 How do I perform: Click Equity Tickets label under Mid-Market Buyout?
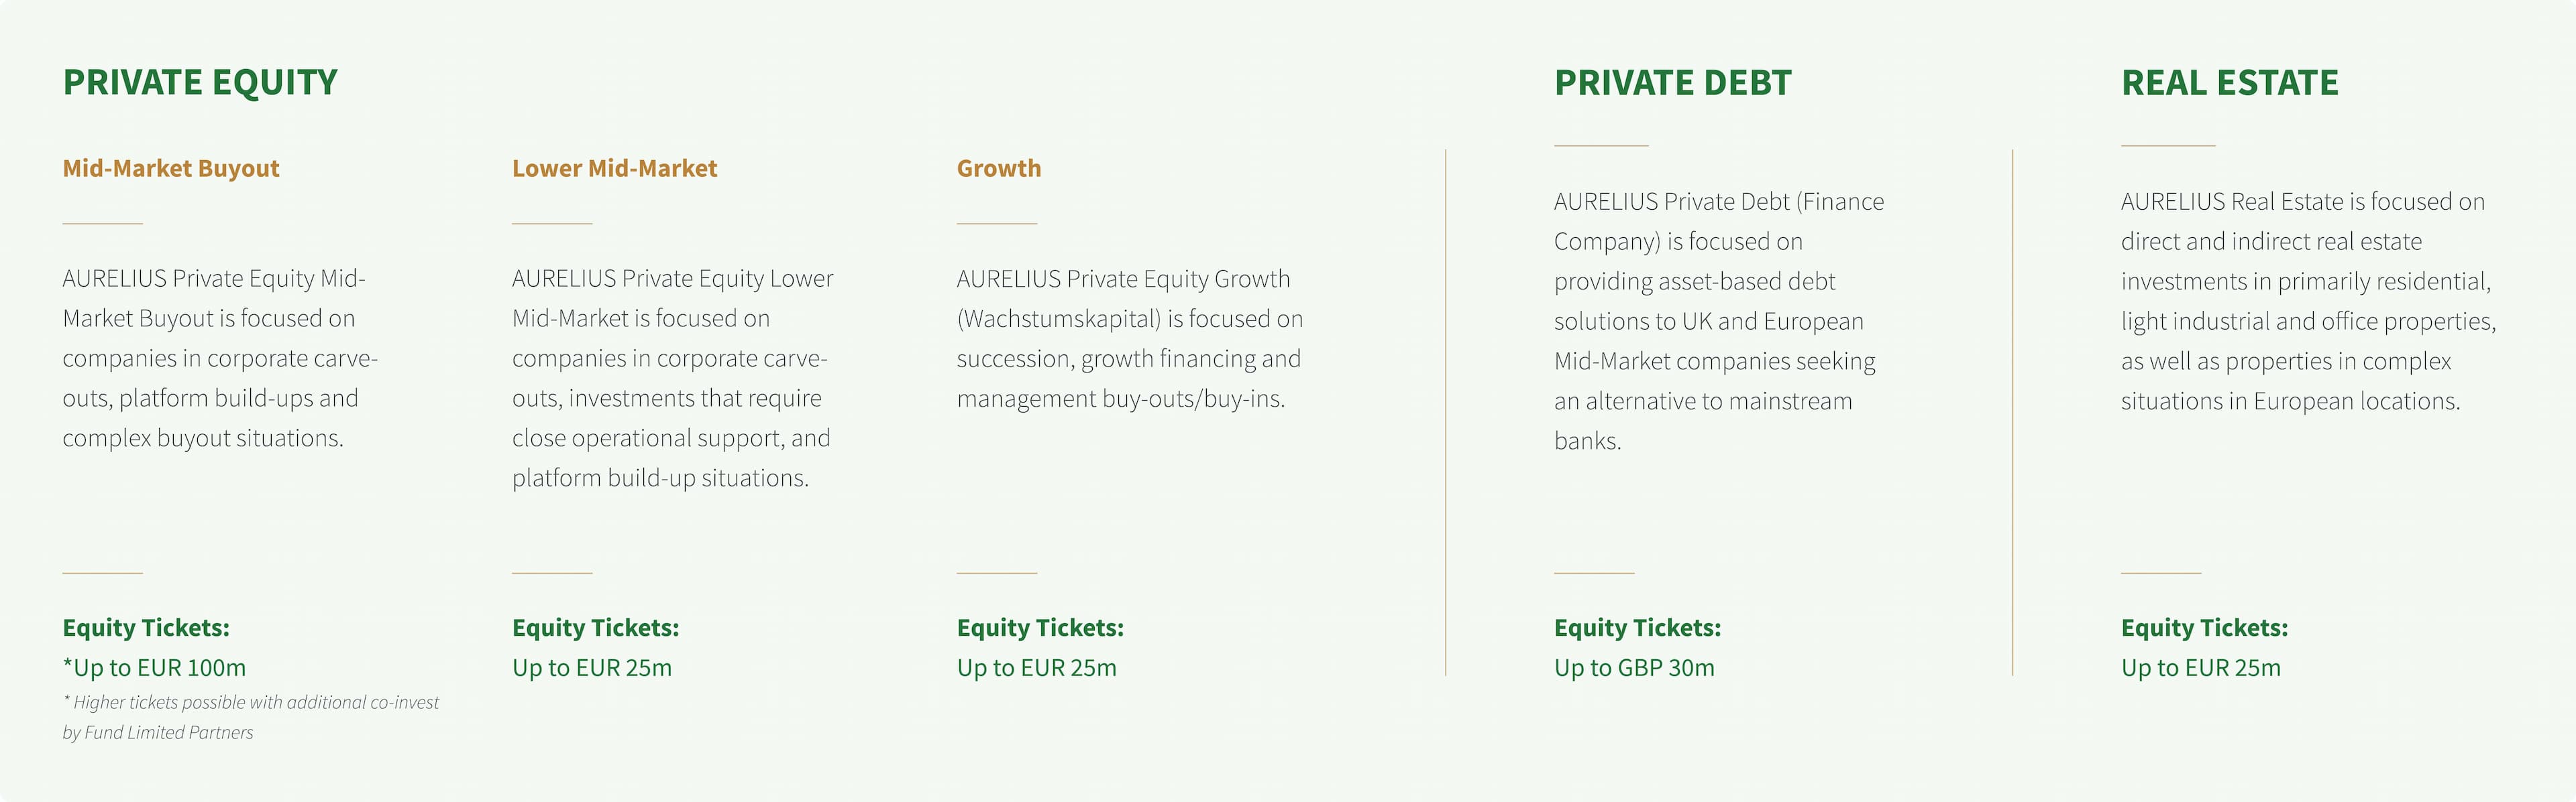click(146, 627)
